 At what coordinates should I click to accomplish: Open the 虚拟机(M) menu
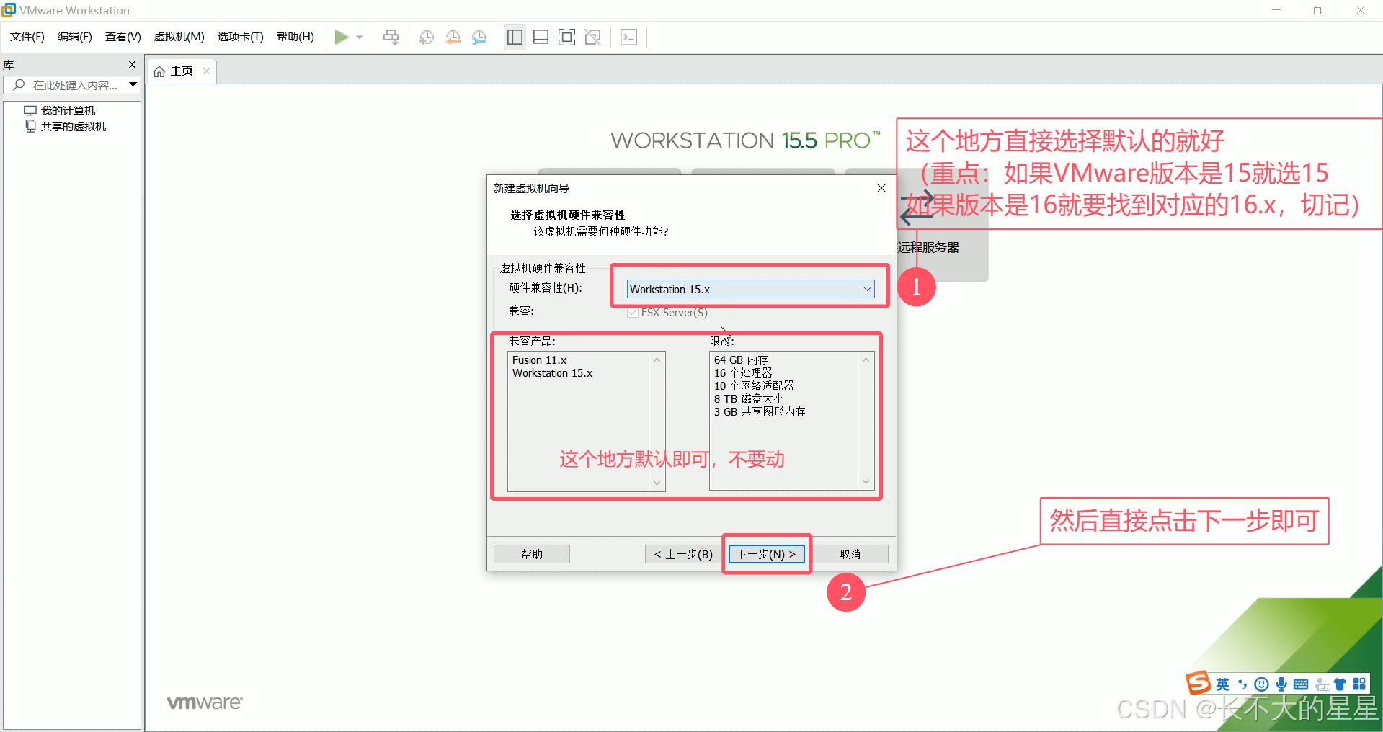click(x=179, y=37)
